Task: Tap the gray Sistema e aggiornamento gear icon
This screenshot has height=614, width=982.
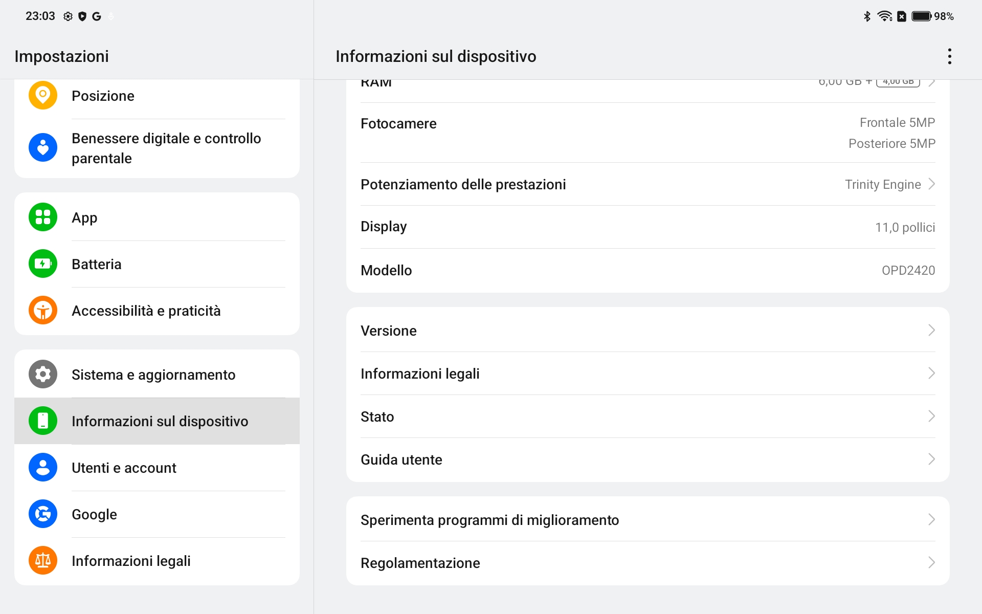Action: coord(43,374)
